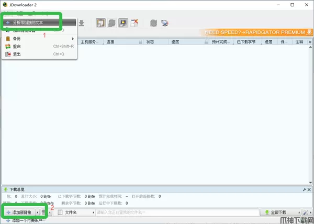The width and height of the screenshot is (314, 224).
Task: Click the 注释 column header
Action: coord(299,42)
